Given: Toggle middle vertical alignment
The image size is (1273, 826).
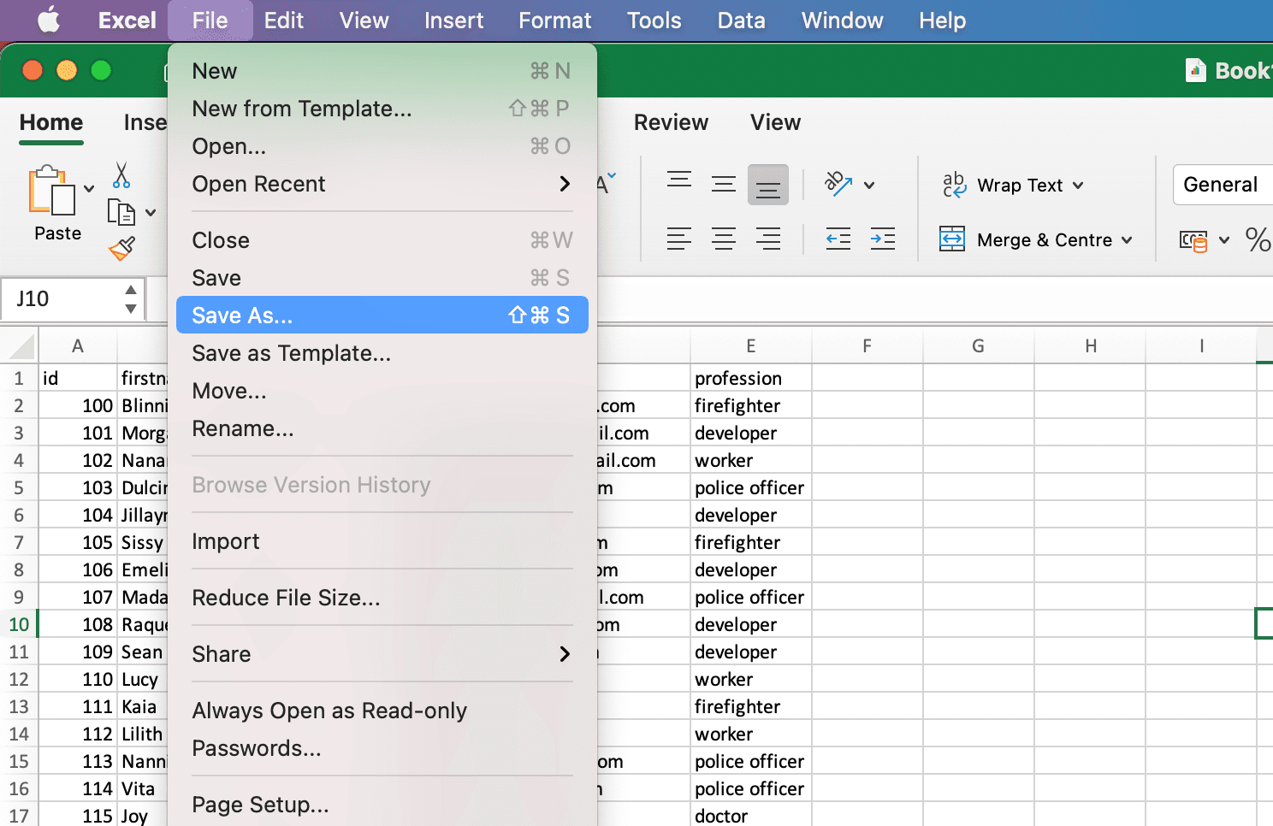Looking at the screenshot, I should 724,185.
